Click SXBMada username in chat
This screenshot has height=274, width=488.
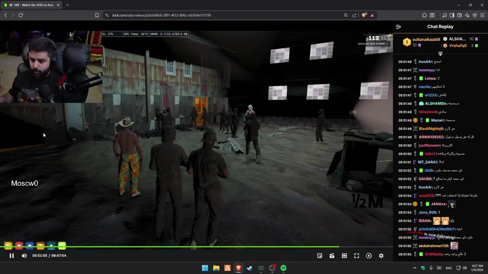tap(433, 254)
